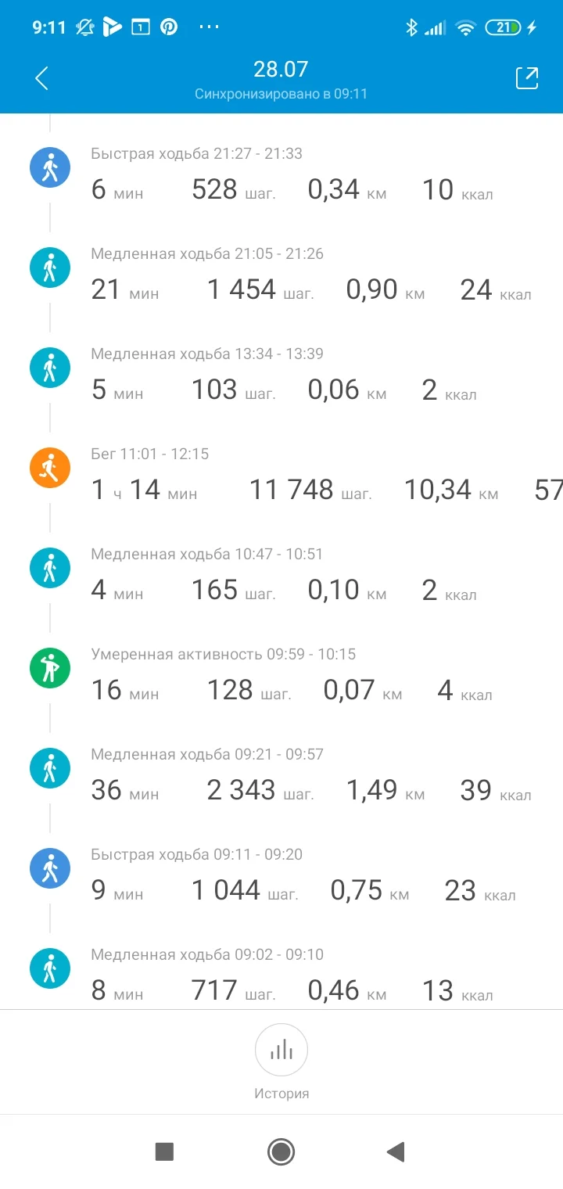Tap the share icon in header

pyautogui.click(x=526, y=78)
